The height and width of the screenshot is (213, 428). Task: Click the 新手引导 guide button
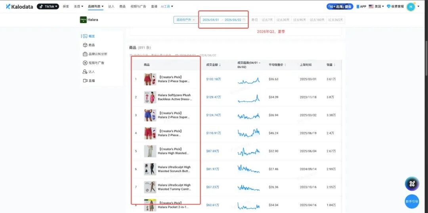412,202
